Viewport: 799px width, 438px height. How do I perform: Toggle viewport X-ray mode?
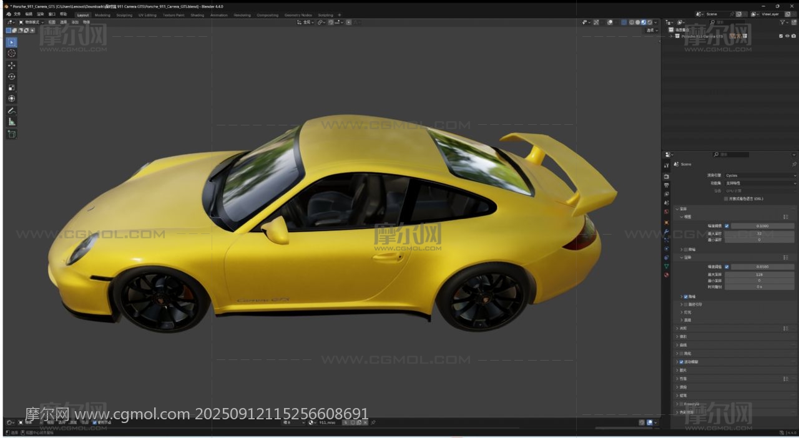tap(624, 22)
